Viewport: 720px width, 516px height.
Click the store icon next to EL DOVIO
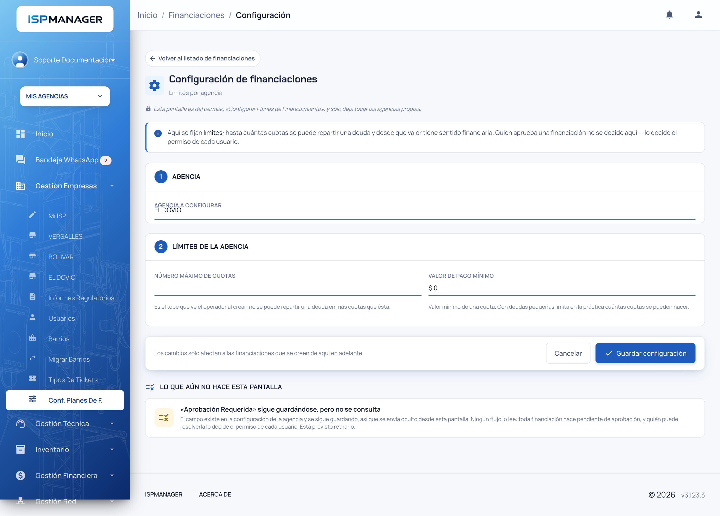(32, 276)
